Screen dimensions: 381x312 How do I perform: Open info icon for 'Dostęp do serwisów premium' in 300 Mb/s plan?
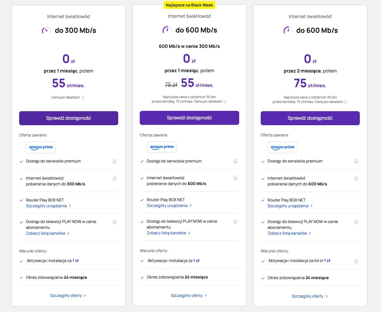[114, 161]
